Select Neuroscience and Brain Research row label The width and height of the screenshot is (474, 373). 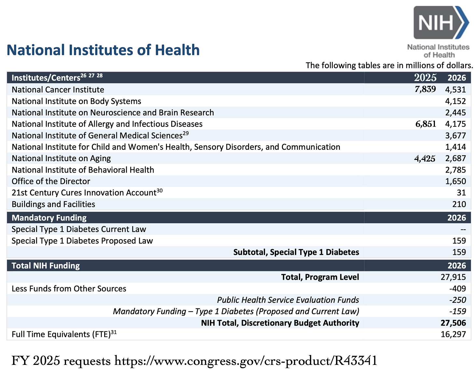(x=113, y=112)
